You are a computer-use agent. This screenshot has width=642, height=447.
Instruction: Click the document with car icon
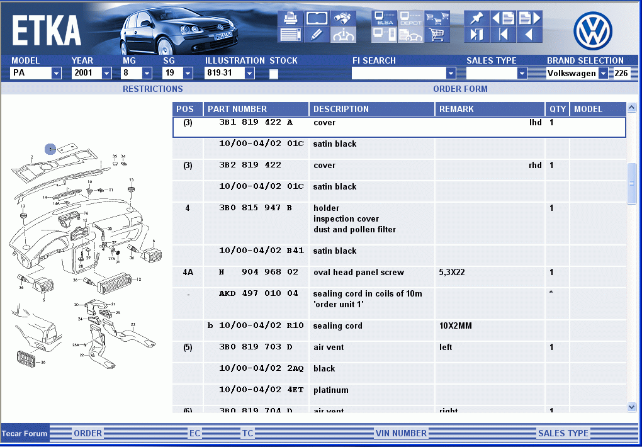[410, 35]
